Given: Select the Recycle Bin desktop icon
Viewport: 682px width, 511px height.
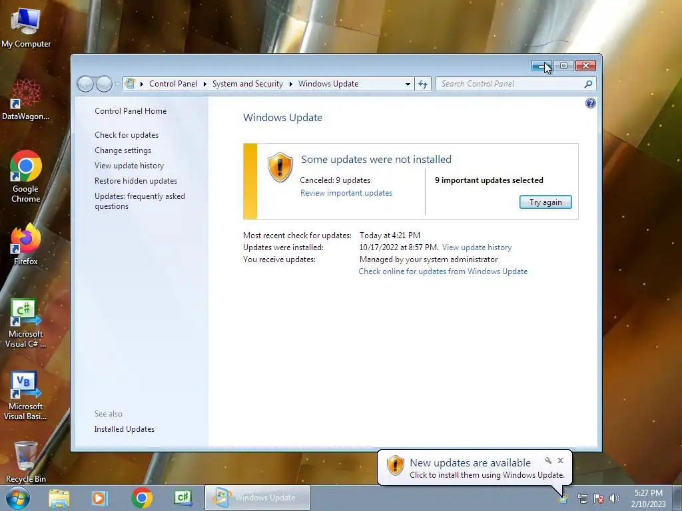Looking at the screenshot, I should 26,462.
